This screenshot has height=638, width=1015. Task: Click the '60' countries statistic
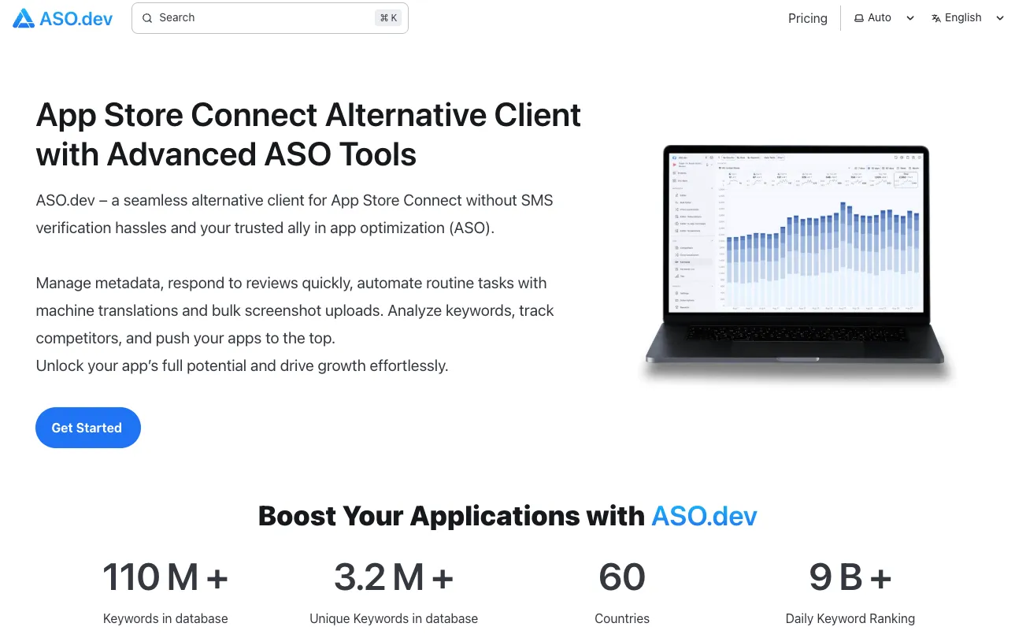pos(622,577)
